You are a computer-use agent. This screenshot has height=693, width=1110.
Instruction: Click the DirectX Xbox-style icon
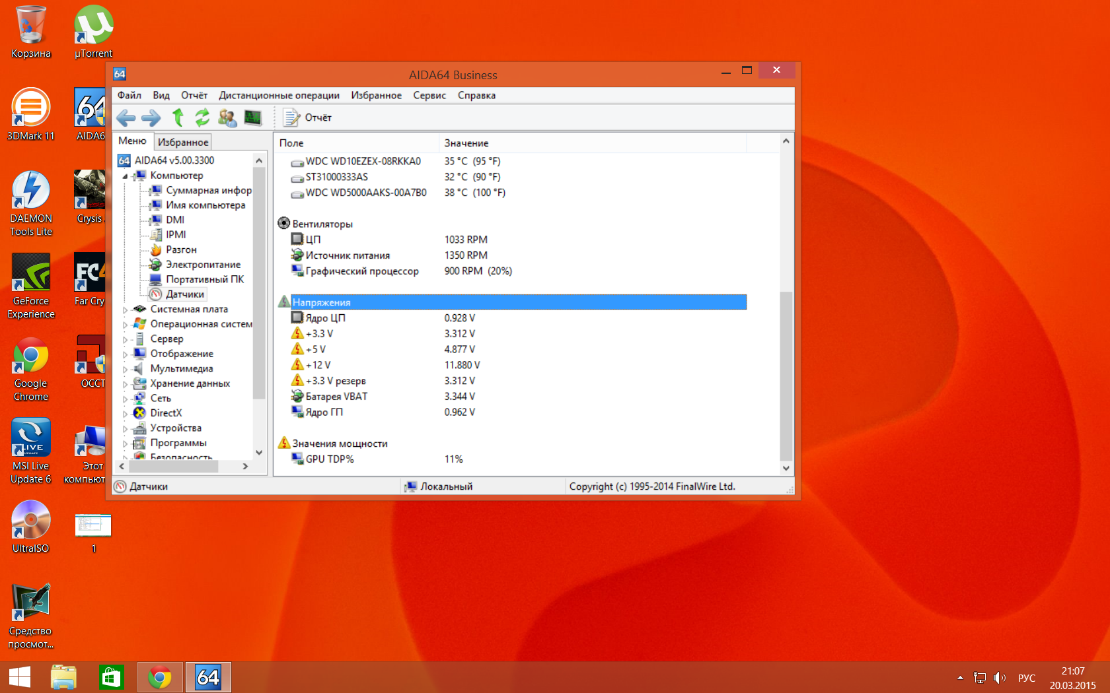click(139, 413)
